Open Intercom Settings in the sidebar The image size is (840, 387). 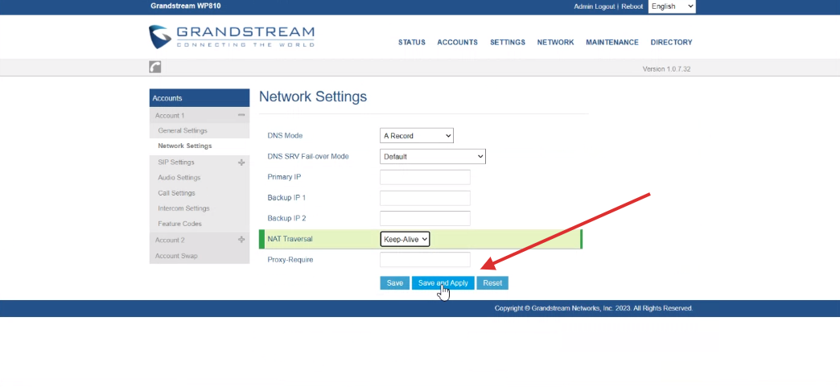point(183,208)
